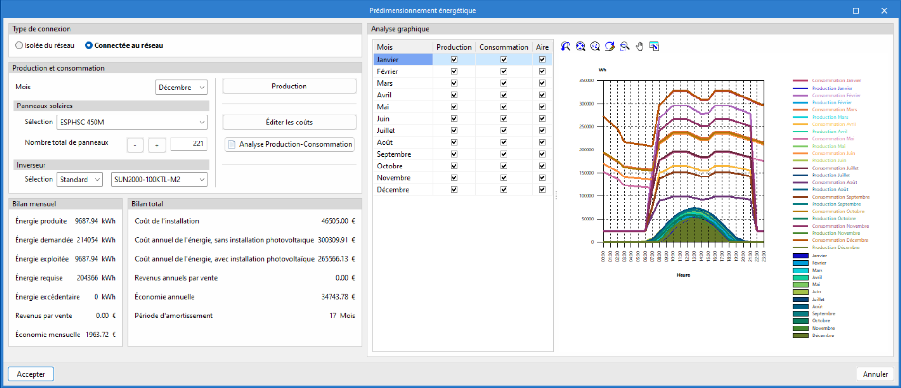Uncheck the Production checkbox for Février
This screenshot has height=388, width=901.
[x=454, y=71]
